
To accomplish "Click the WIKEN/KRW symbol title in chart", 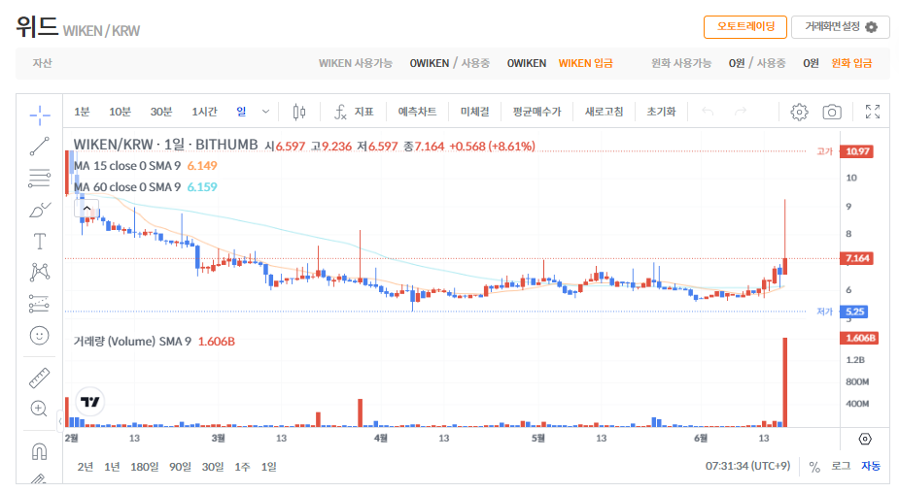I will (165, 145).
